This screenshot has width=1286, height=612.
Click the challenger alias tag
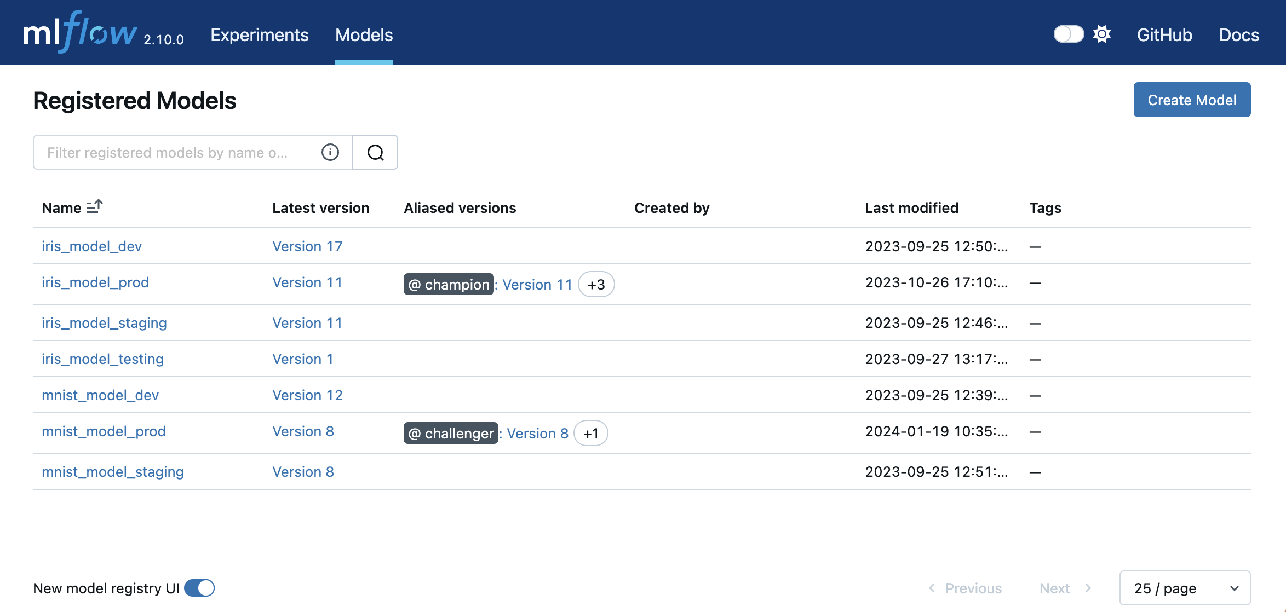coord(451,433)
